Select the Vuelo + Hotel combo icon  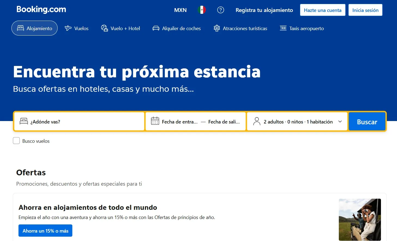pyautogui.click(x=104, y=28)
